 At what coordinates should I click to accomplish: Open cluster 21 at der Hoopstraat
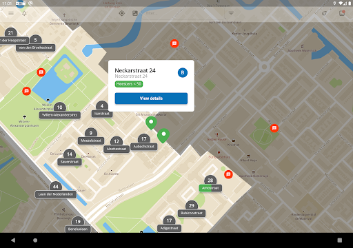(11, 37)
